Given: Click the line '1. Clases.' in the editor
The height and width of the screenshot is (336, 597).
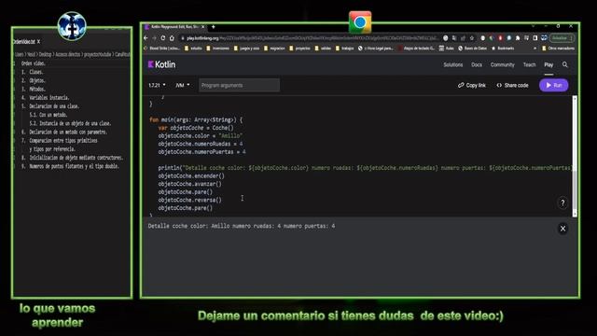Looking at the screenshot, I should pos(33,72).
